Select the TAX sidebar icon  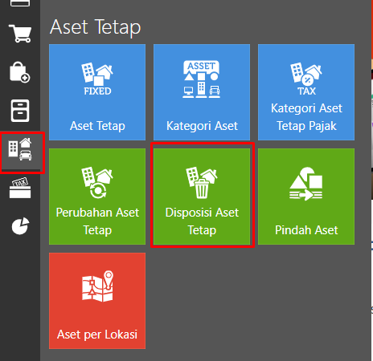pyautogui.click(x=20, y=189)
